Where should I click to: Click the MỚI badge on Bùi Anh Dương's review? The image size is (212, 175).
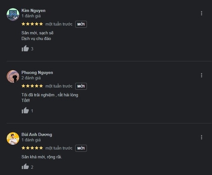coord(81,148)
